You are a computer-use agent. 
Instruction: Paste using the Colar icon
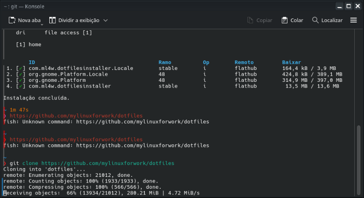(284, 20)
